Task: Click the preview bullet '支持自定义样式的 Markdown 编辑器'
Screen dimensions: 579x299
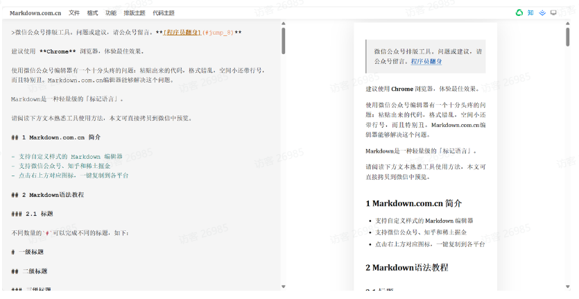Action: 424,221
